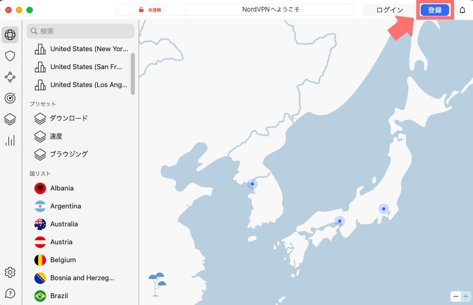Screen dimensions: 473x305
Task: Click the Argentina flag icon
Action: 40,206
